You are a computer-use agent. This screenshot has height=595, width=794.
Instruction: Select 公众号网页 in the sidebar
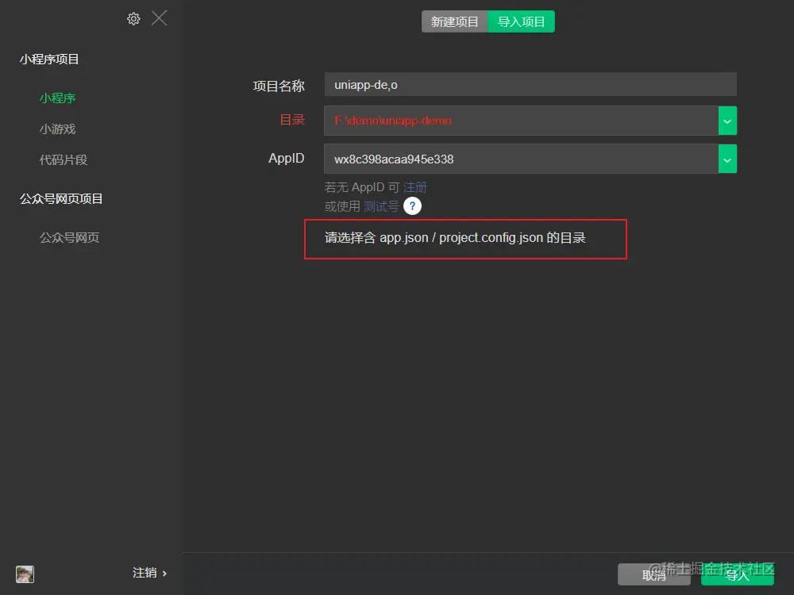[69, 237]
